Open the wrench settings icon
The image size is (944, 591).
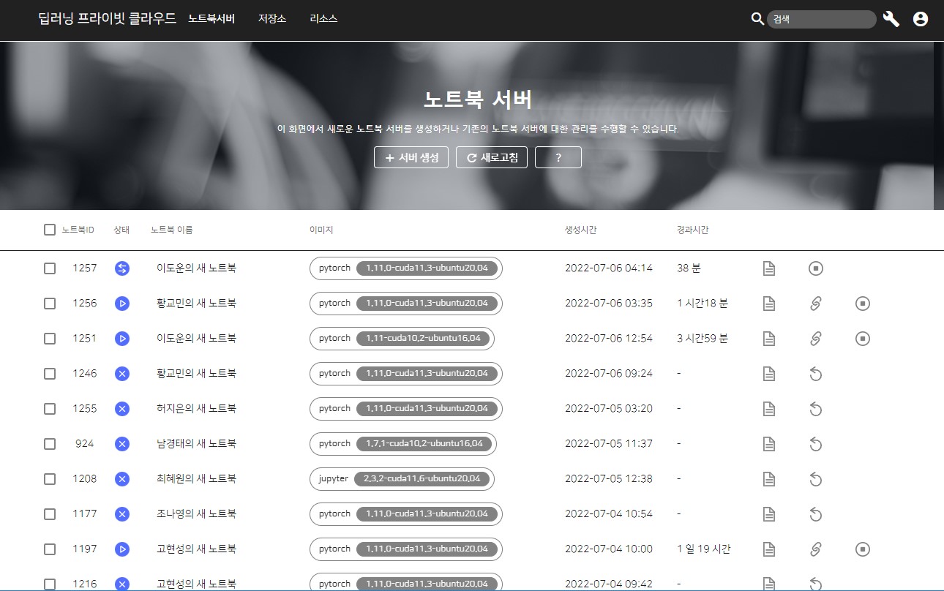pyautogui.click(x=891, y=19)
